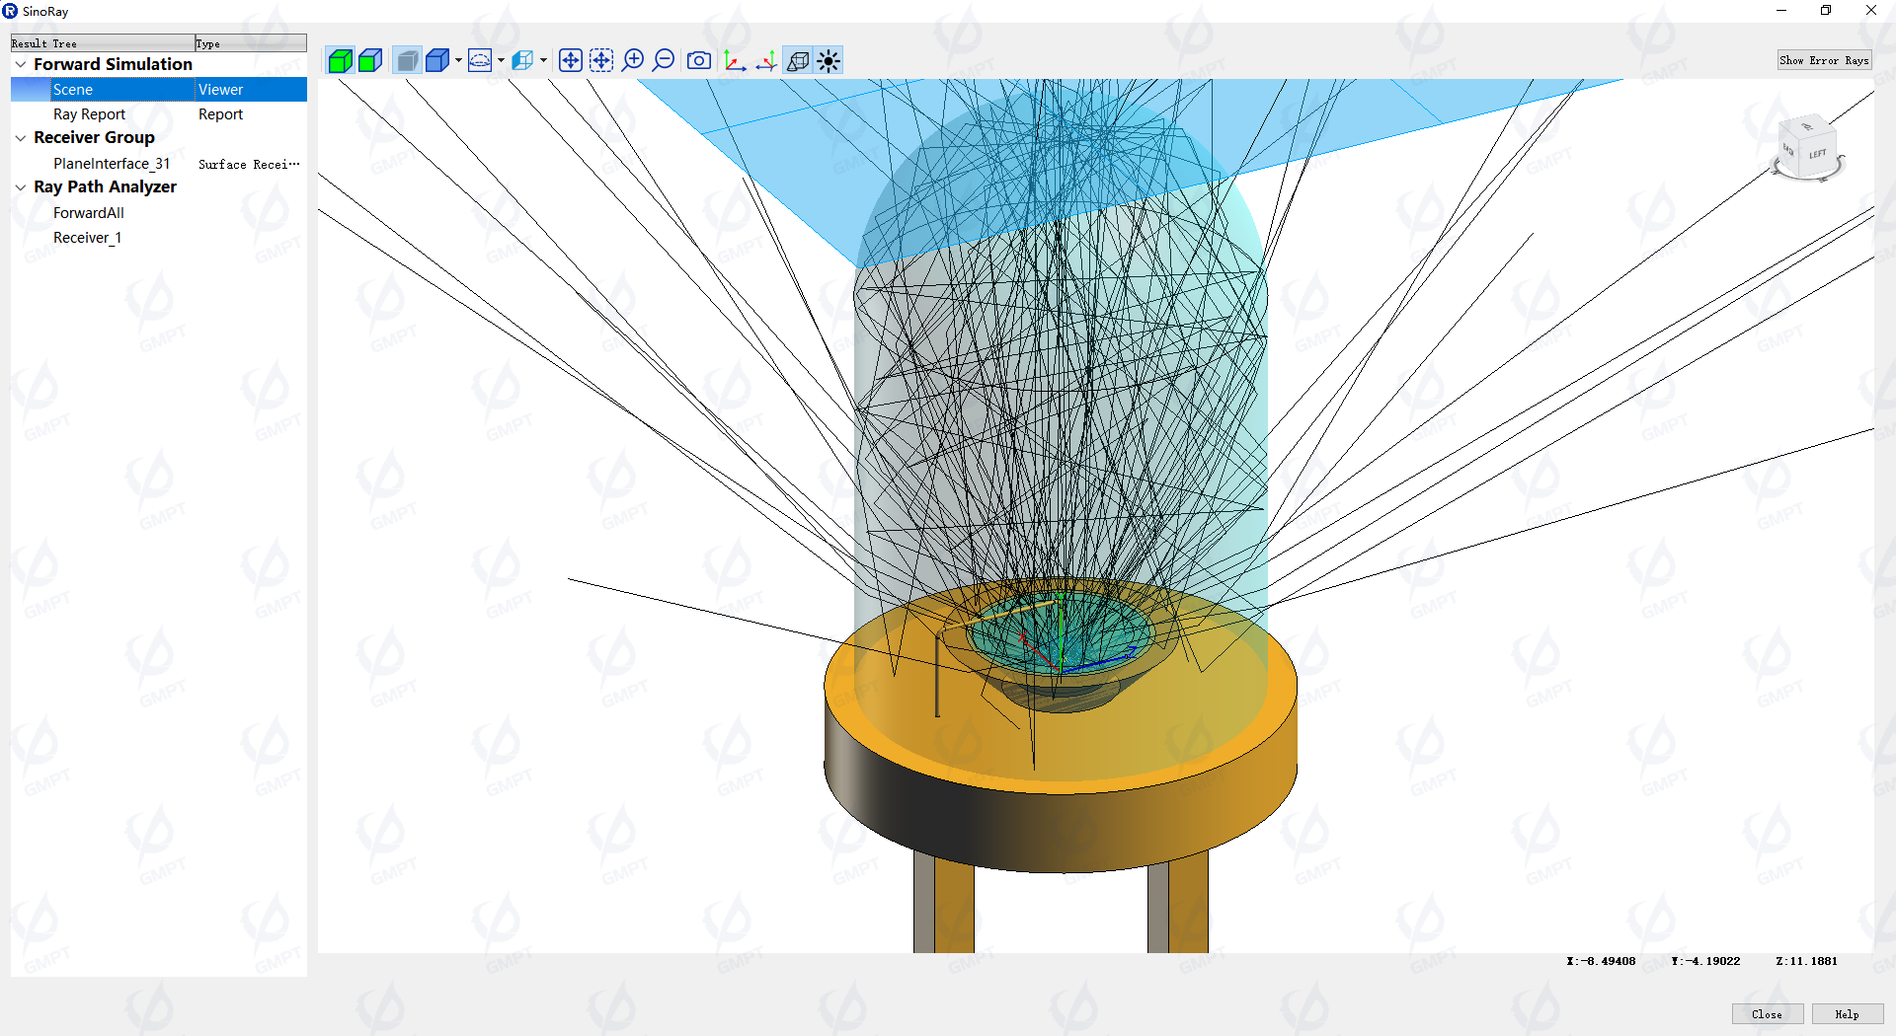1896x1036 pixels.
Task: Open the ellipse section dropdown arrow
Action: [x=501, y=61]
